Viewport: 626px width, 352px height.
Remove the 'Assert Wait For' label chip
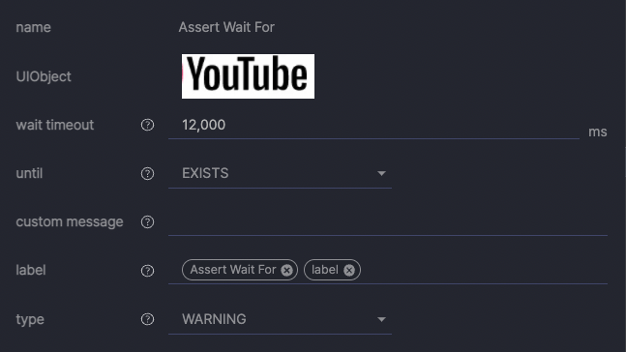[x=286, y=270]
